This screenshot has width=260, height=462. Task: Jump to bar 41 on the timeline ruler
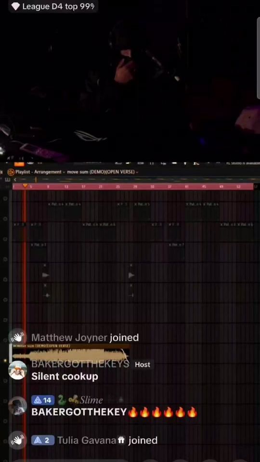click(187, 187)
